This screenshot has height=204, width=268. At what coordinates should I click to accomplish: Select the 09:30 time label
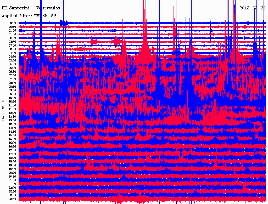tap(12, 94)
